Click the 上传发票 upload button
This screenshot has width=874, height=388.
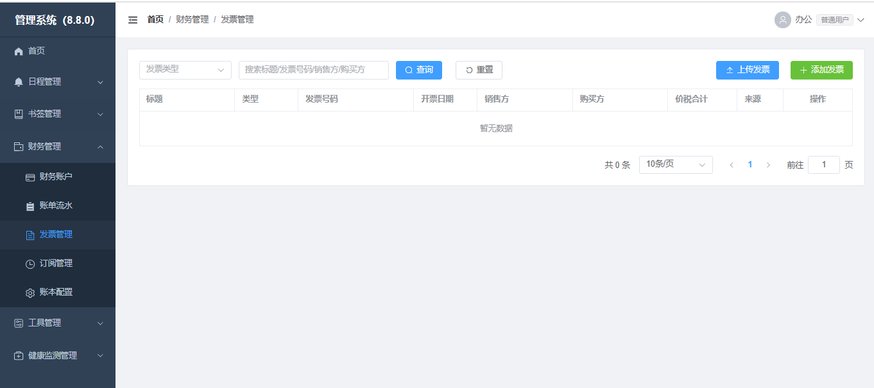(748, 70)
